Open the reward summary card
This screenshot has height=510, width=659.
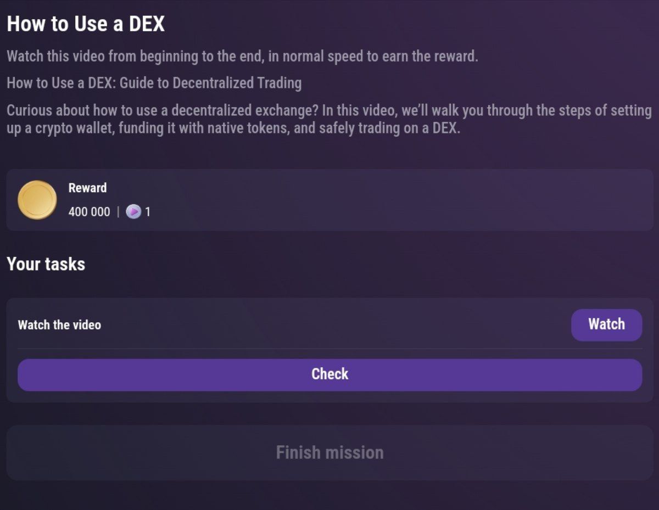pyautogui.click(x=329, y=200)
